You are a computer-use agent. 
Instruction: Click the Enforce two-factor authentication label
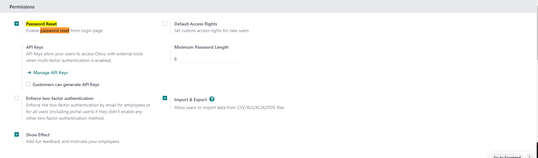coord(60,98)
